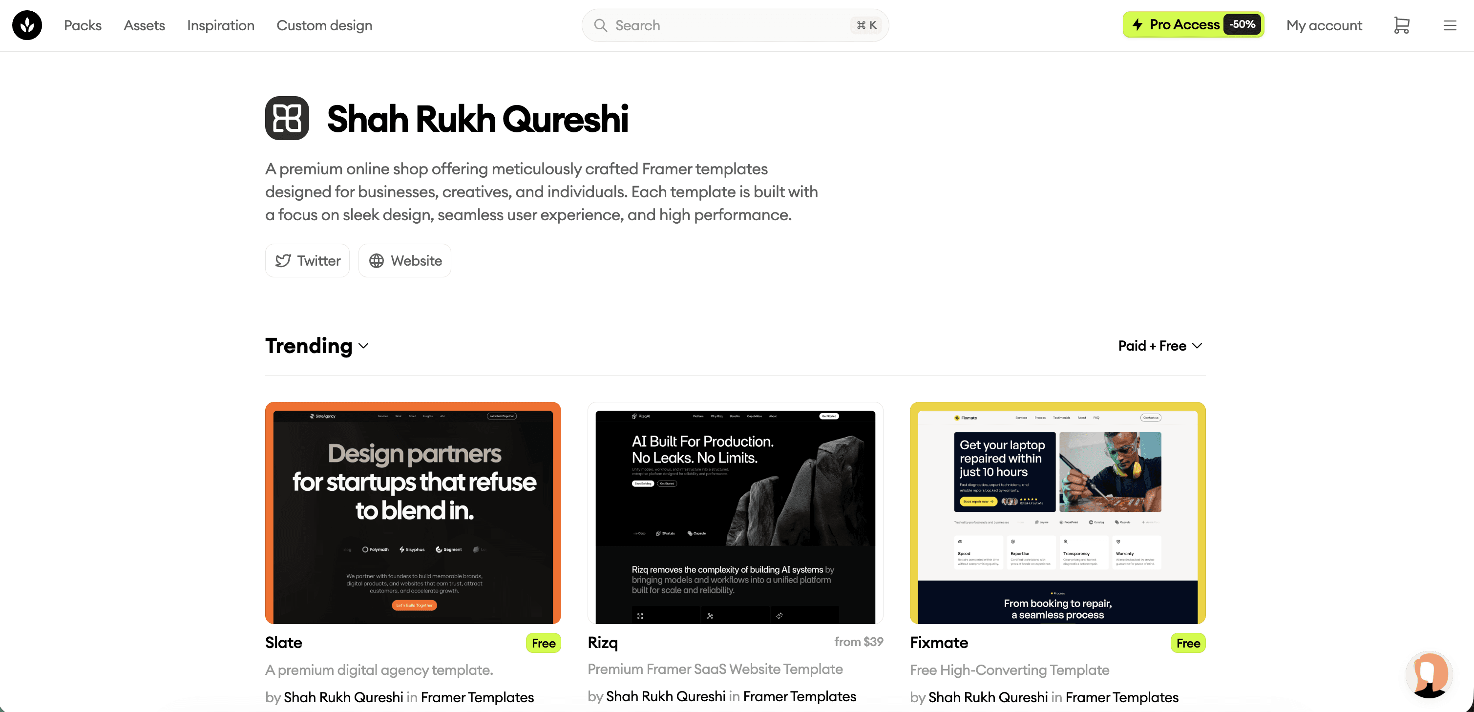The height and width of the screenshot is (712, 1474).
Task: Open My account
Action: 1324,25
